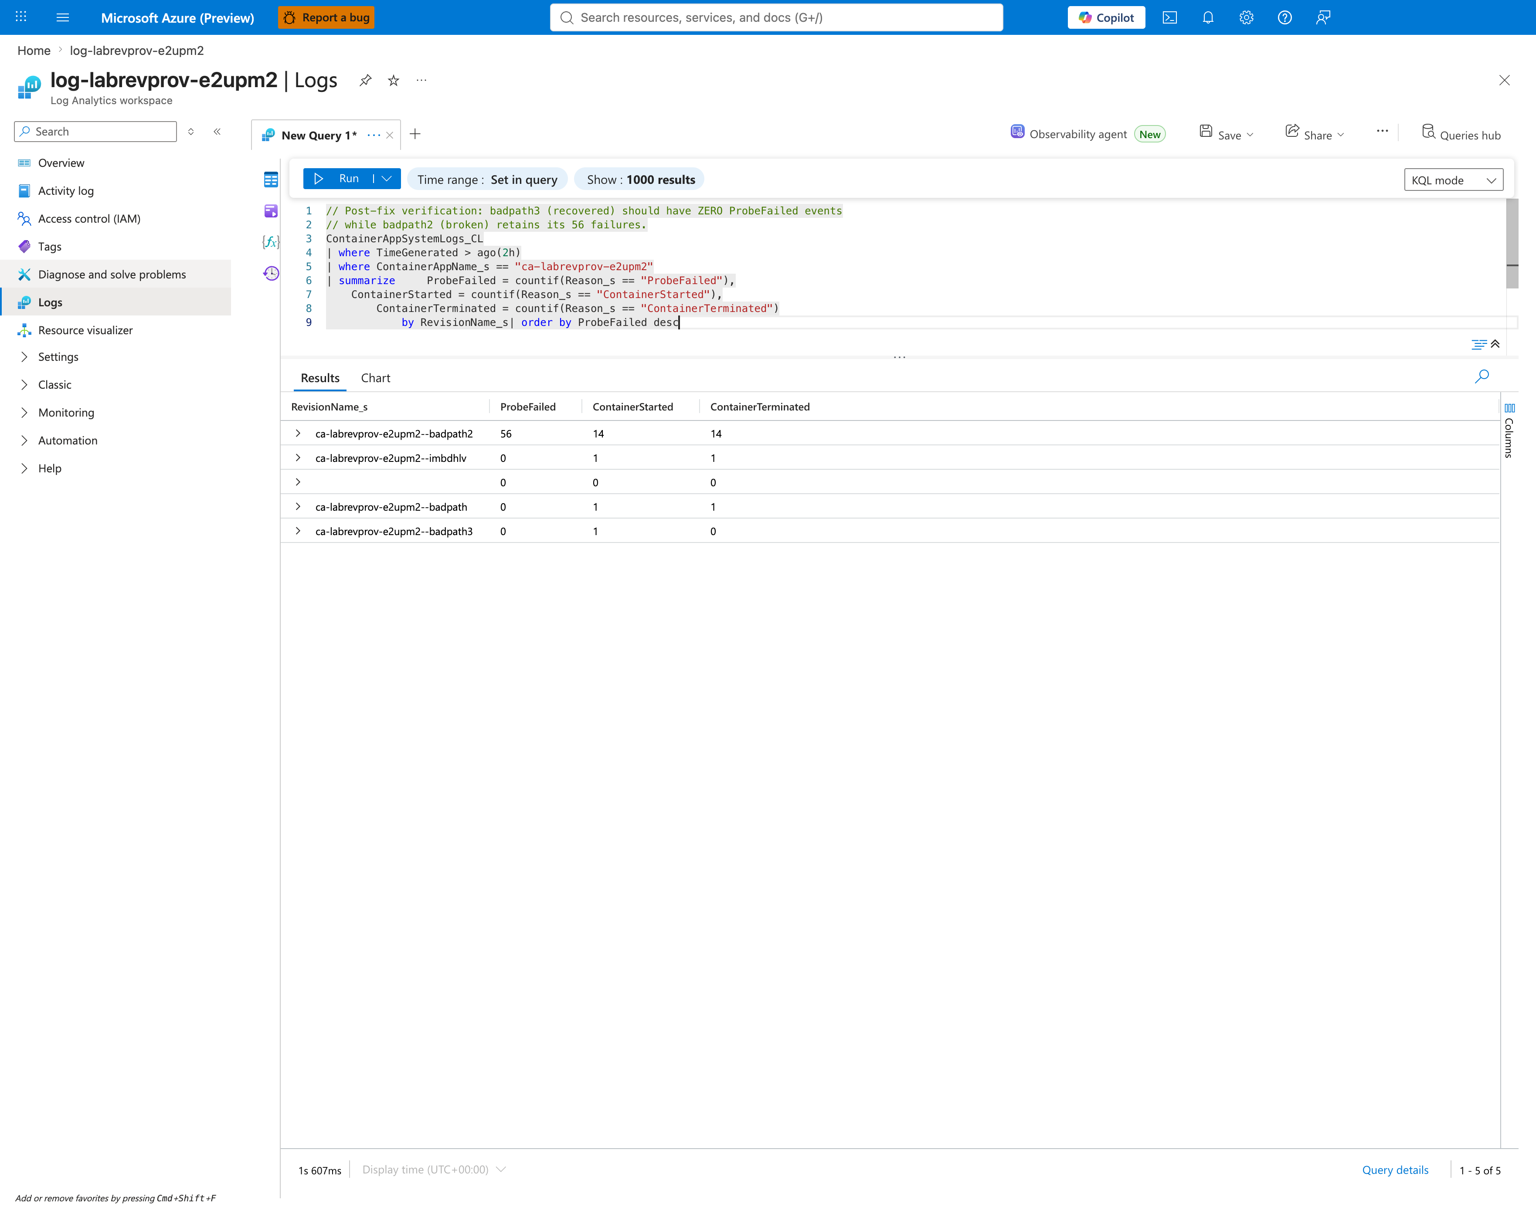Image resolution: width=1536 pixels, height=1207 pixels.
Task: Open the functions fx icon in side rail
Action: (271, 242)
